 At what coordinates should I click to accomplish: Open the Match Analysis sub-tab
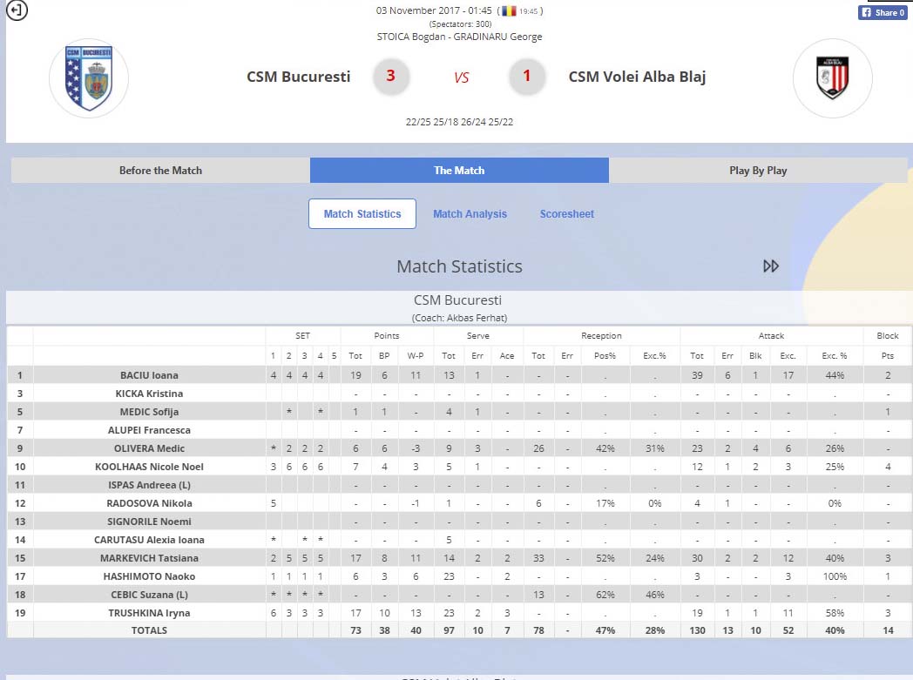470,213
